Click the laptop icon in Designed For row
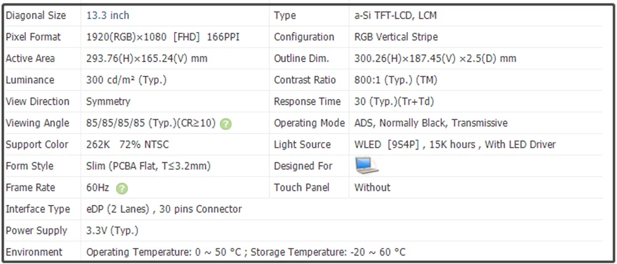617x264 pixels. click(x=366, y=166)
